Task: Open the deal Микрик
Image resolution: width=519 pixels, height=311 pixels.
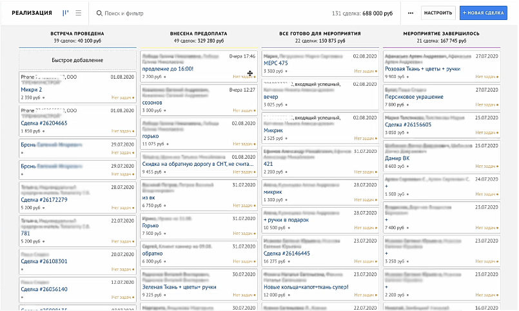Action: point(273,130)
